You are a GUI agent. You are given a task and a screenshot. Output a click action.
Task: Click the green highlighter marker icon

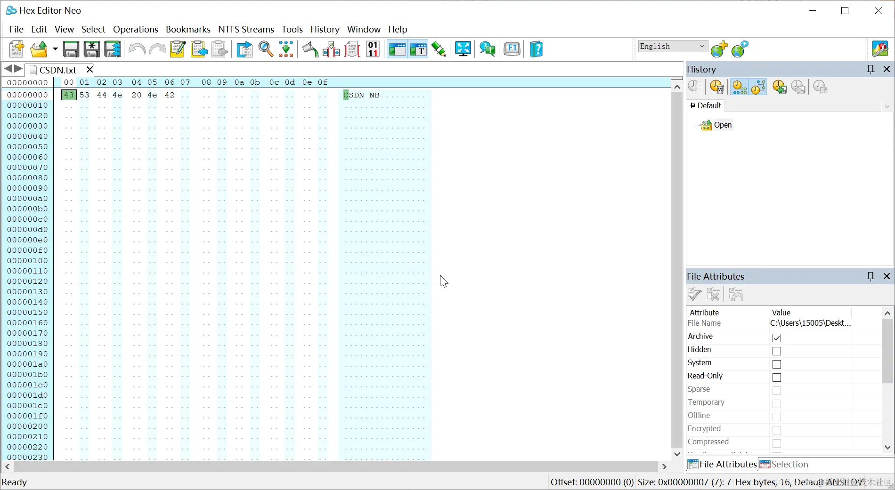(439, 49)
